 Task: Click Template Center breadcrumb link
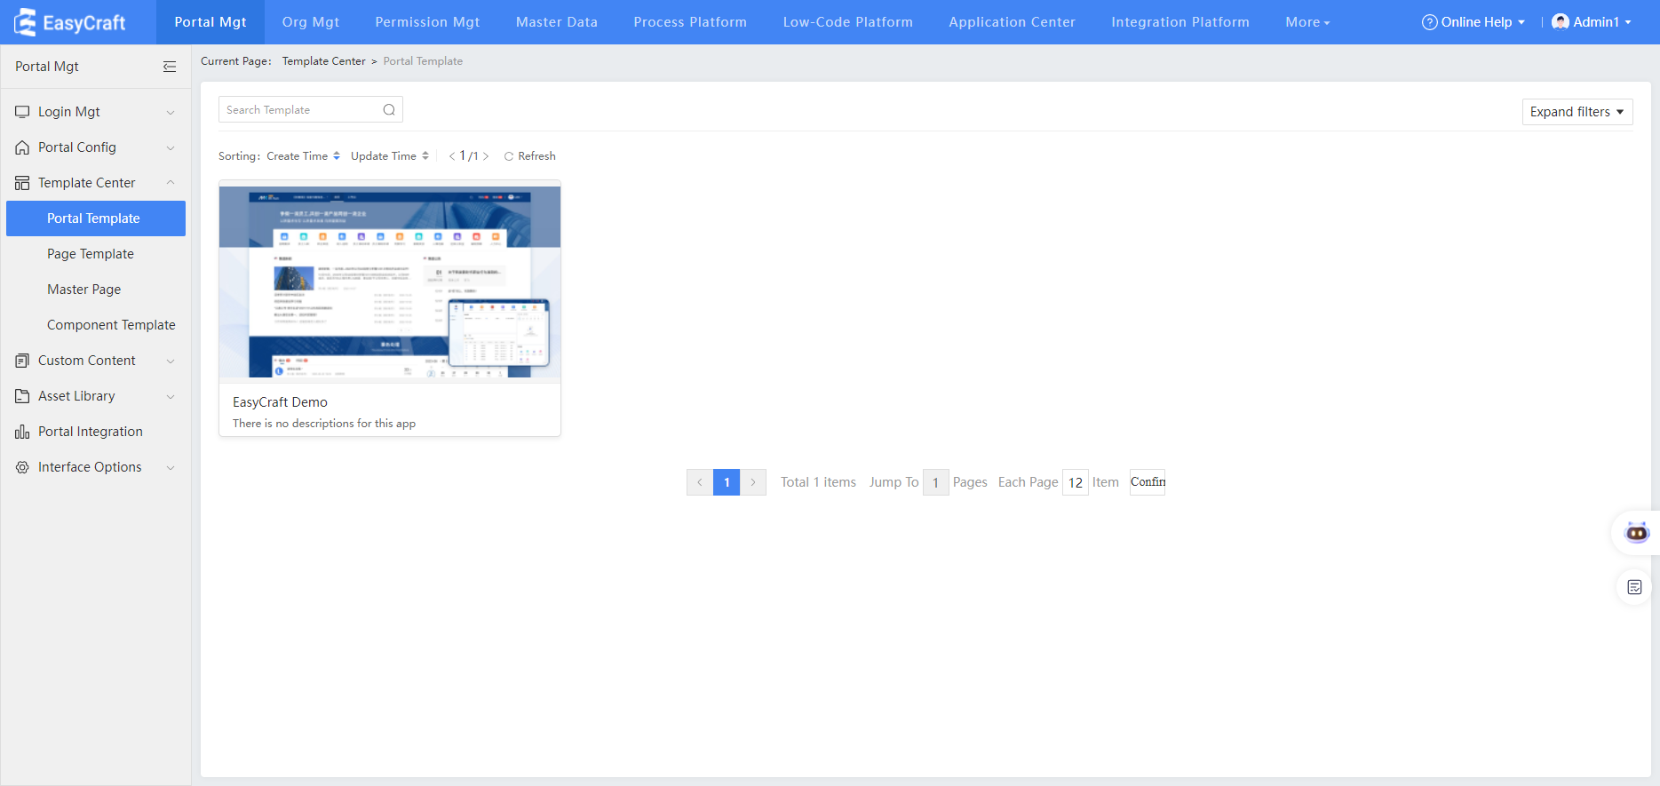coord(323,61)
